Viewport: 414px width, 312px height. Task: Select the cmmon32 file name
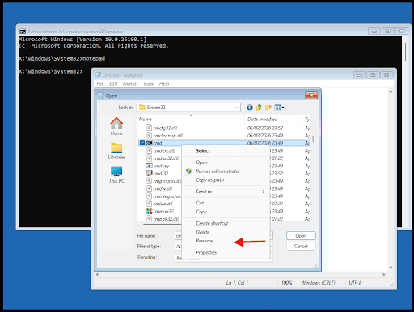(163, 211)
